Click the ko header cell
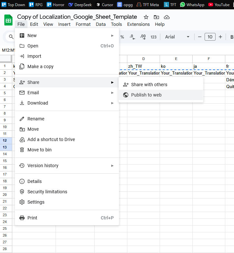This screenshot has height=253, width=234. tap(176, 66)
